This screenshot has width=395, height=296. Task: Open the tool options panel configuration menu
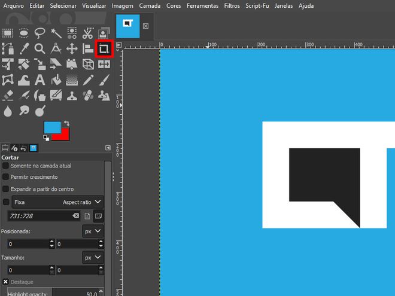pyautogui.click(x=108, y=148)
